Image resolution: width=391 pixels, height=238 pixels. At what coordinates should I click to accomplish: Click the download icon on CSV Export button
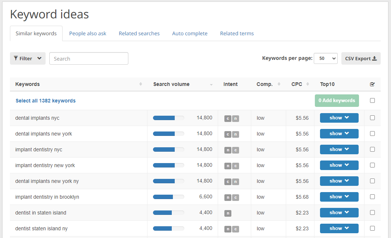point(374,58)
